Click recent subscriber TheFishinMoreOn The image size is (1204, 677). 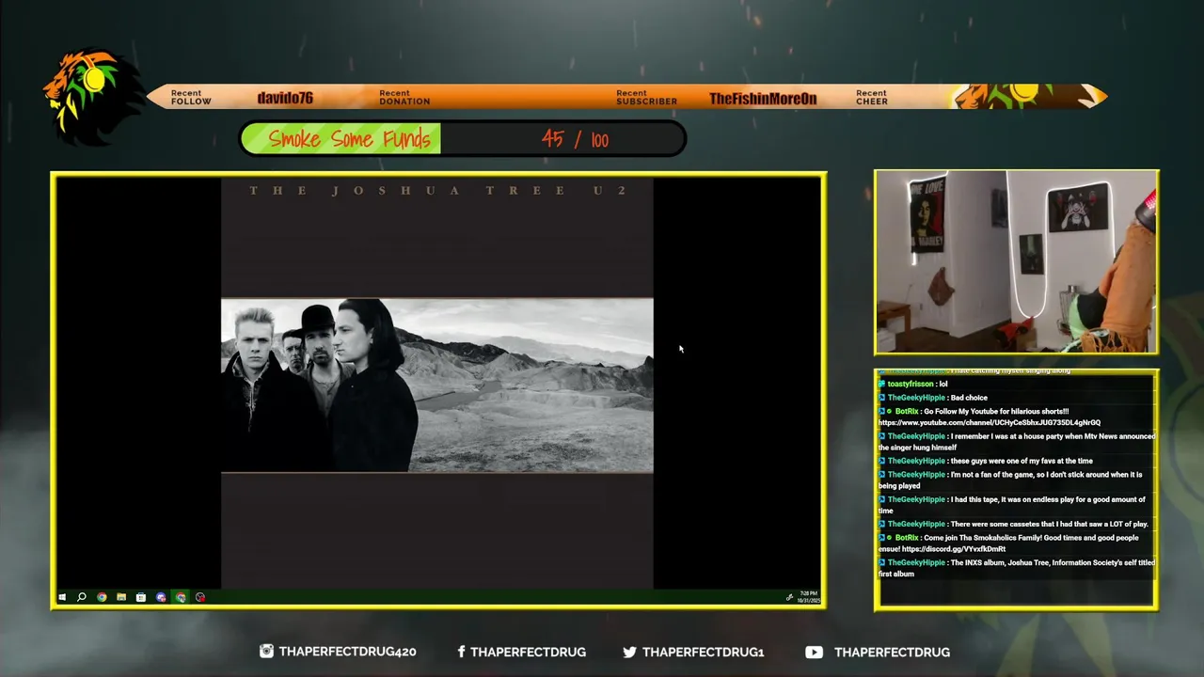(763, 98)
